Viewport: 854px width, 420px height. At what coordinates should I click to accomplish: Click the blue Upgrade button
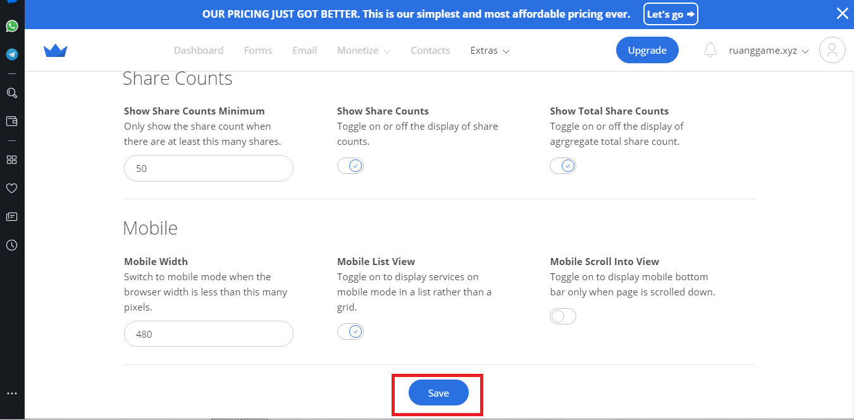point(647,51)
